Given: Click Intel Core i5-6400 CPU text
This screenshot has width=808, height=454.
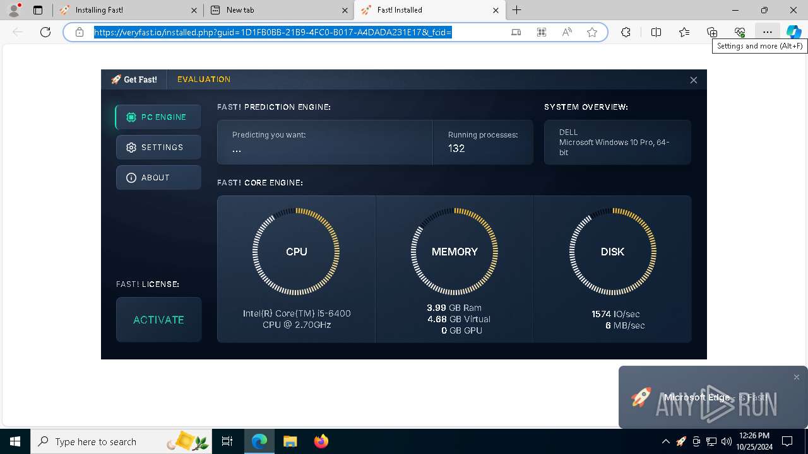Looking at the screenshot, I should pos(297,319).
